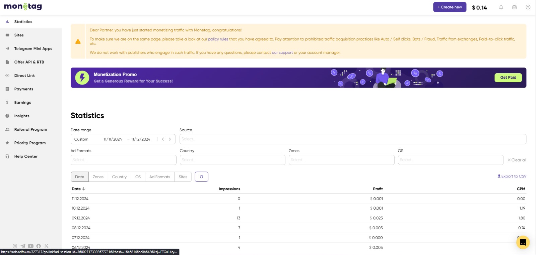
Task: Open the policy rules link
Action: coord(218,39)
